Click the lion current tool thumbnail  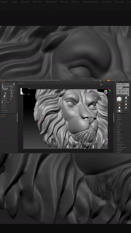(x=119, y=99)
